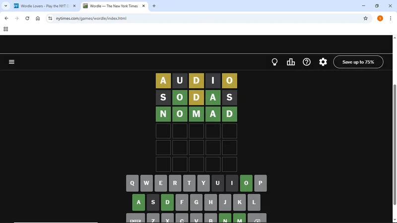397x223 pixels.
Task: Open the apps grid in bookmarks bar
Action: pyautogui.click(x=6, y=29)
